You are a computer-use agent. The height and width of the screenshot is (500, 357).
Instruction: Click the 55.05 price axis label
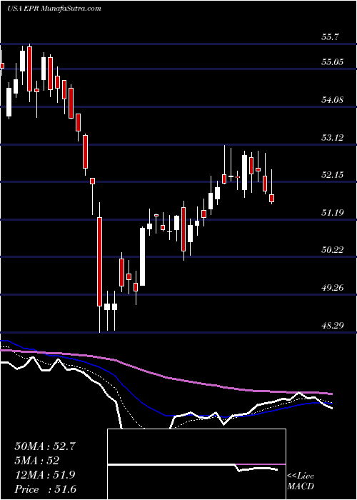[333, 62]
